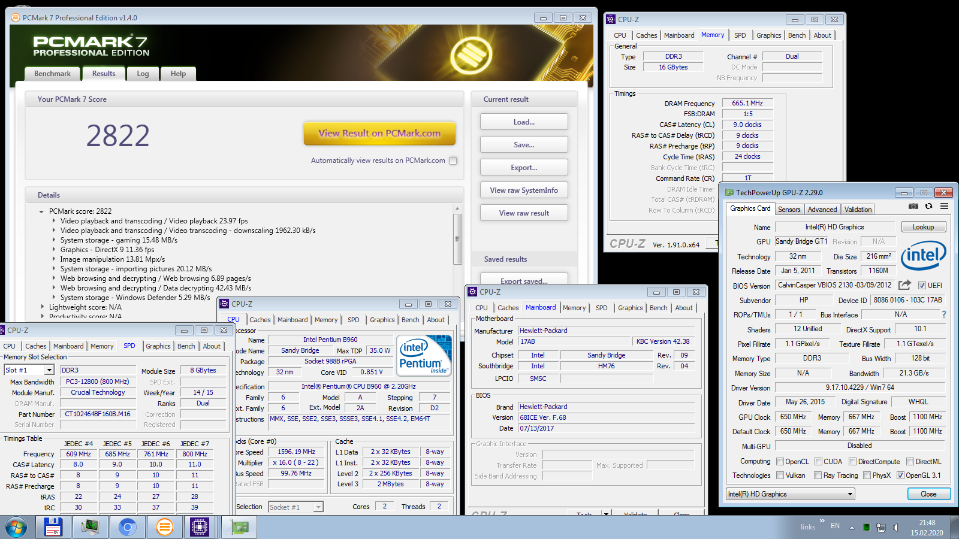Open the Windows Start orb
Viewport: 959px width, 539px height.
coord(16,528)
